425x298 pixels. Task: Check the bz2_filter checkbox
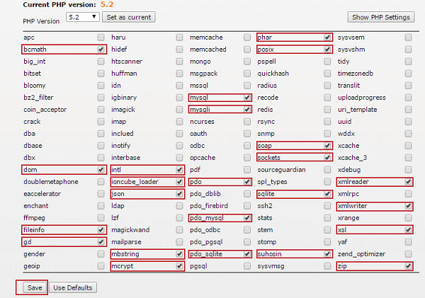coord(101,98)
